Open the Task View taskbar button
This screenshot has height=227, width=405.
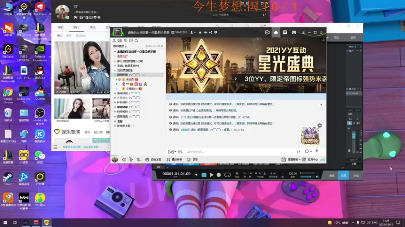tap(15, 222)
